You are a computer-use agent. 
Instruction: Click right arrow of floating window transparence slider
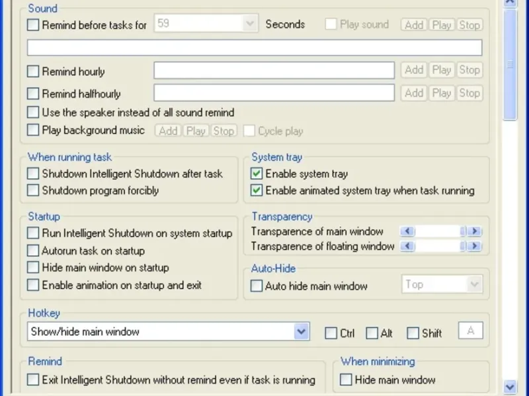[x=475, y=246]
